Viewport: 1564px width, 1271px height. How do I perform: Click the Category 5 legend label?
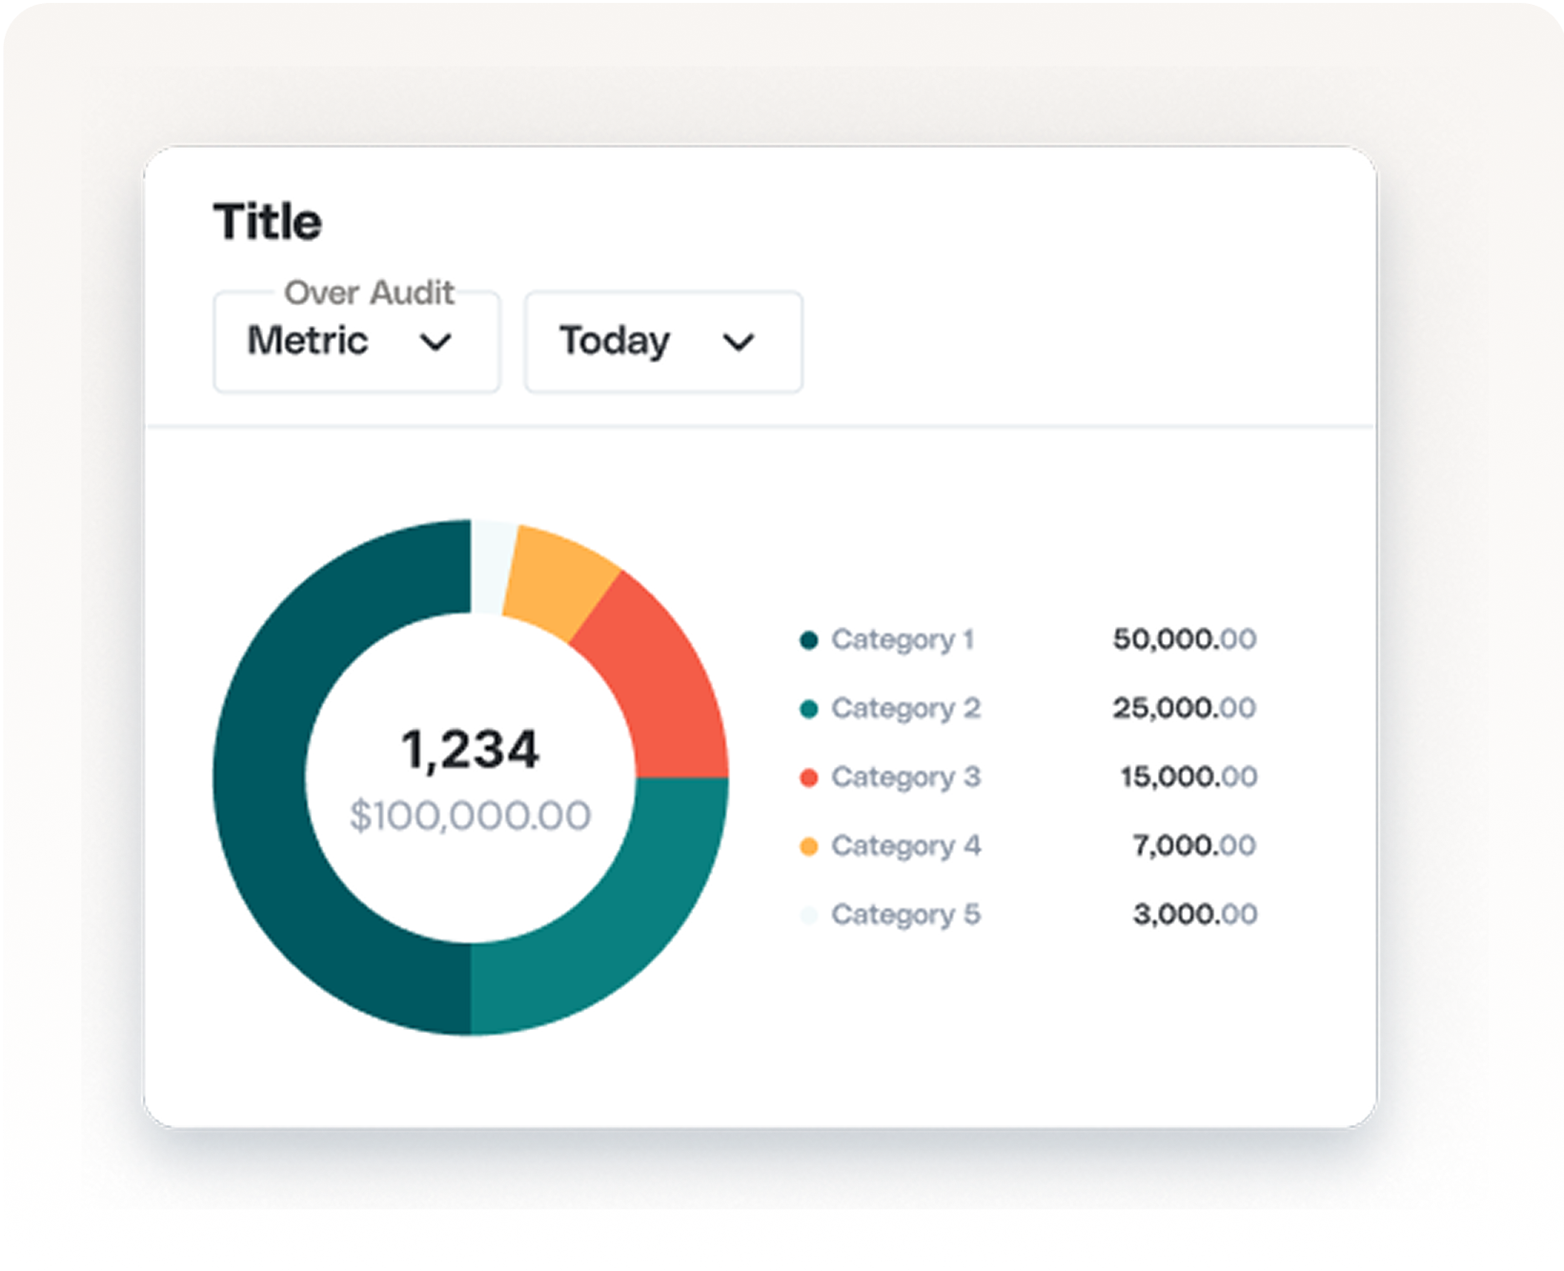point(905,915)
